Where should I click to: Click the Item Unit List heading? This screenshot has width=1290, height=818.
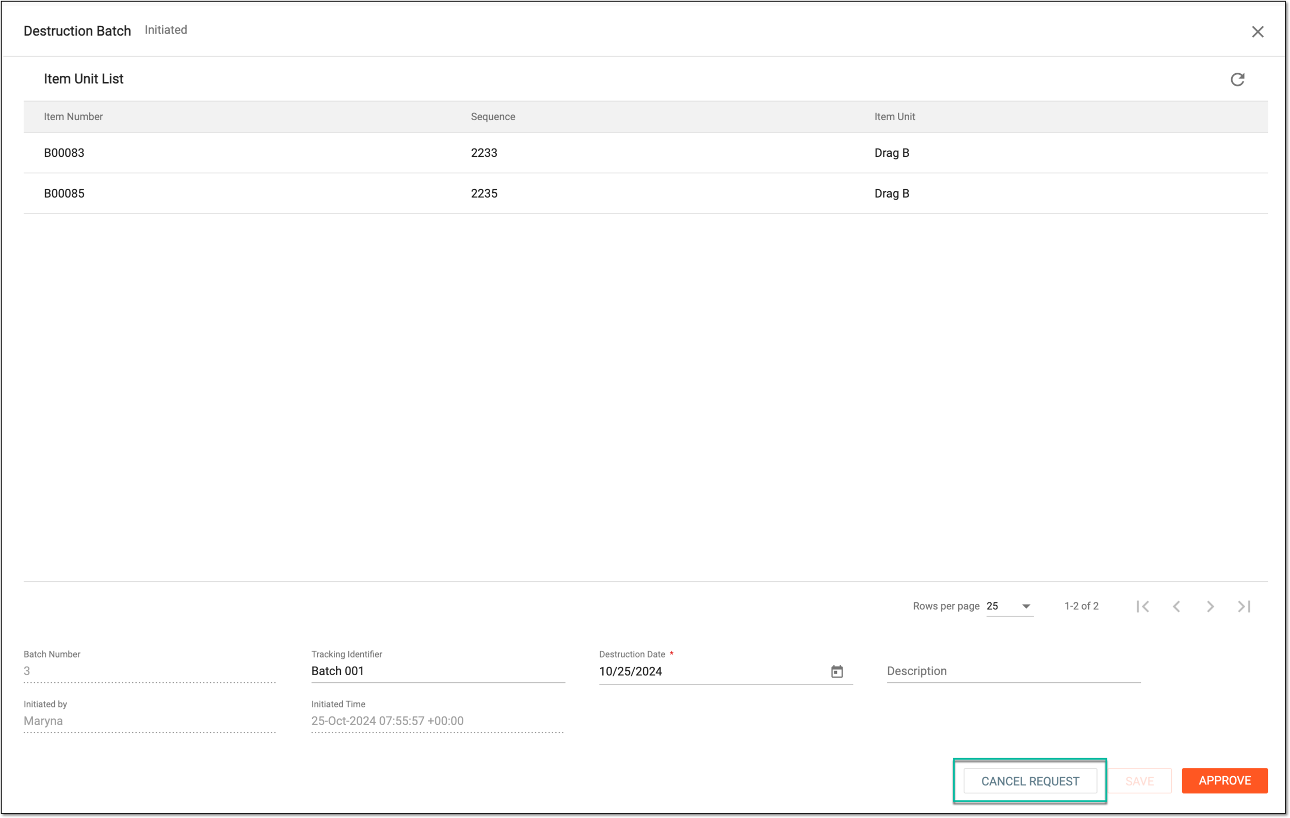(x=84, y=79)
